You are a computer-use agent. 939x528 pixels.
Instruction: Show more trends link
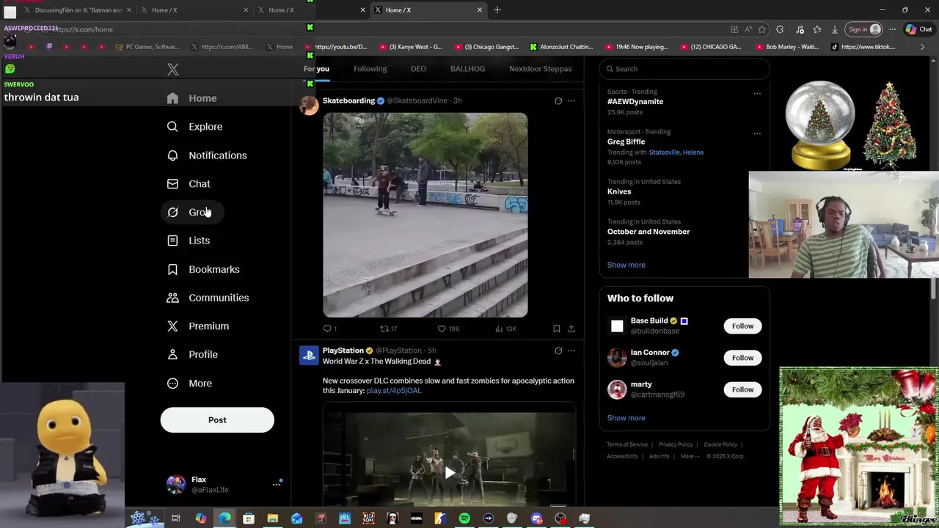click(x=626, y=265)
